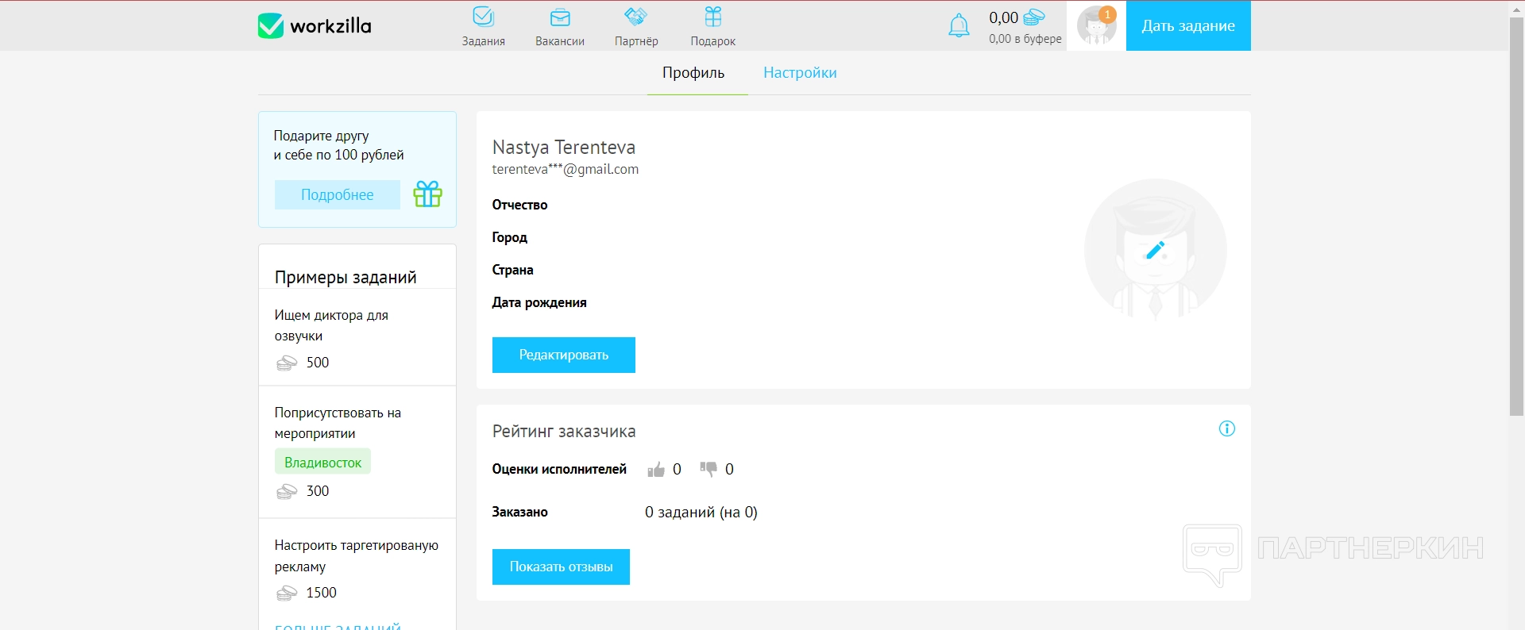1525x630 pixels.
Task: Open the notifications bell
Action: click(x=959, y=25)
